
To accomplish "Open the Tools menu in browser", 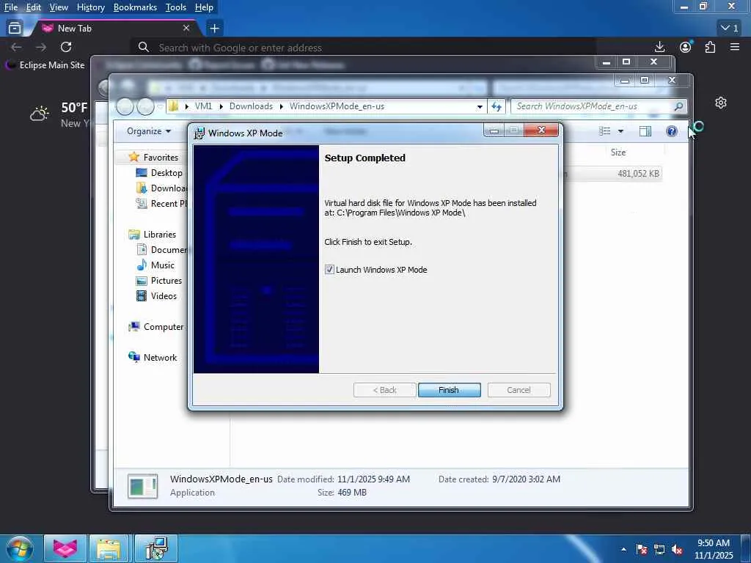I will (x=176, y=7).
